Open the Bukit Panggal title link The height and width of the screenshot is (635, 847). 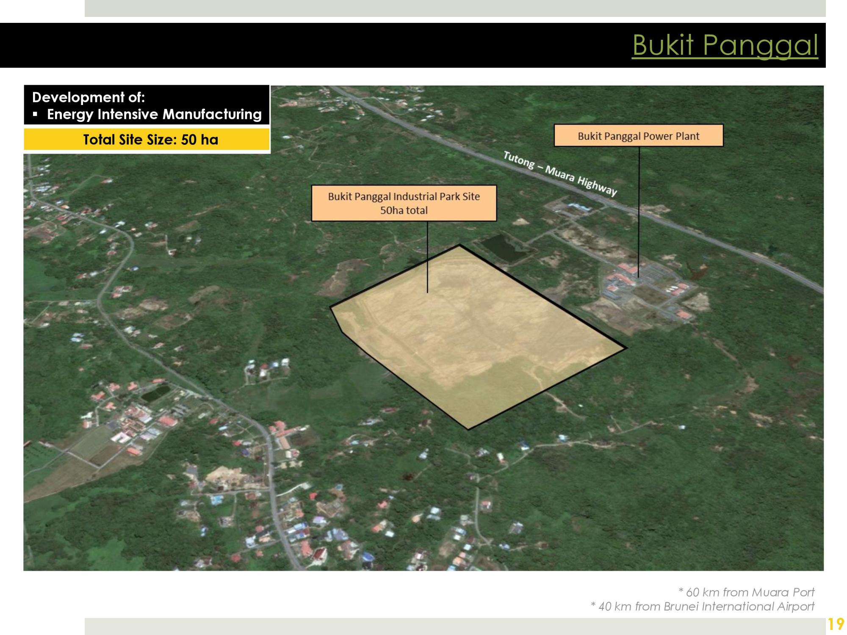coord(725,45)
